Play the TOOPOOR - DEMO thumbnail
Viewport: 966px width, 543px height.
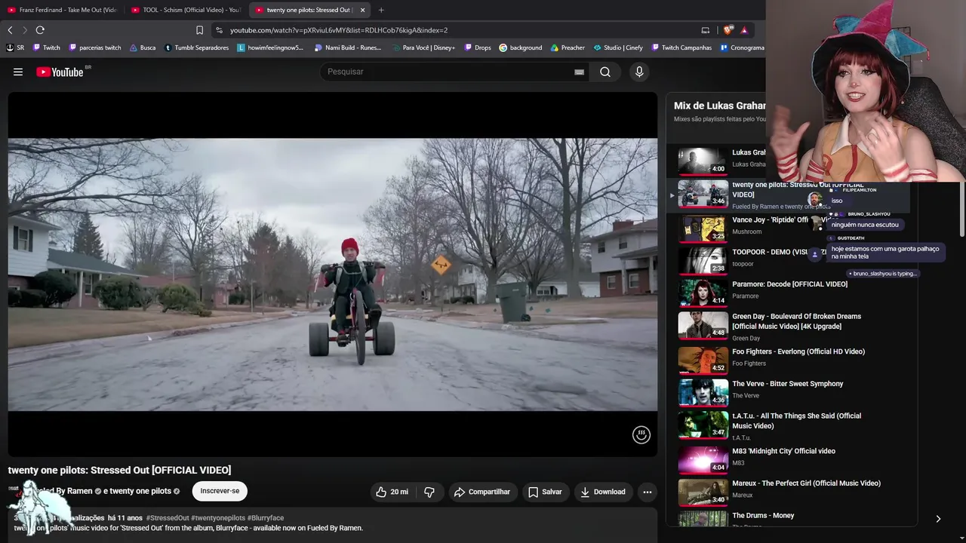coord(703,260)
